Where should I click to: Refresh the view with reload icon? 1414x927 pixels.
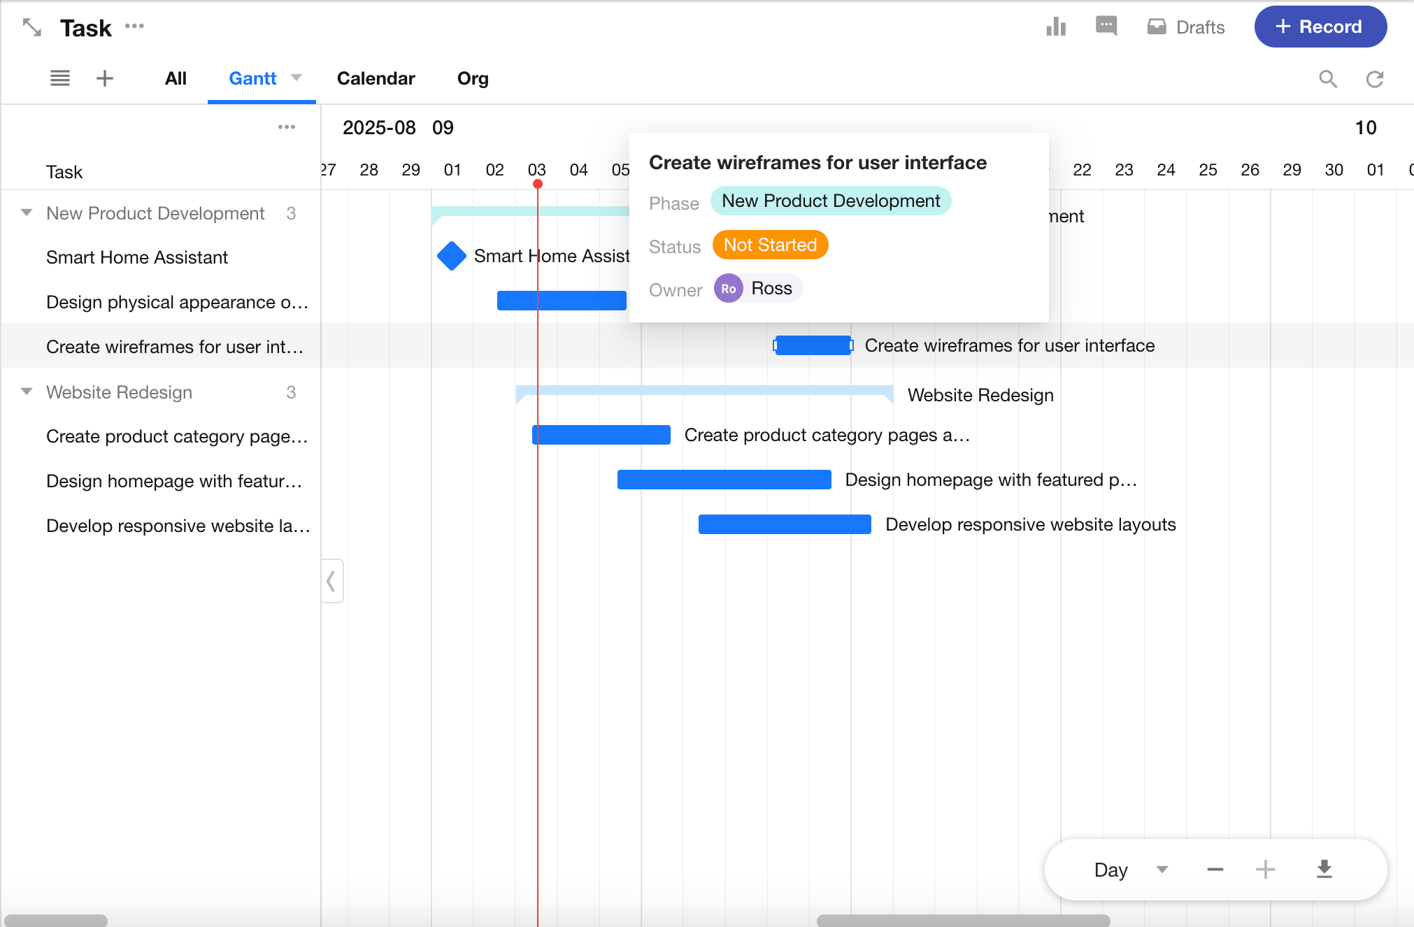(1375, 79)
